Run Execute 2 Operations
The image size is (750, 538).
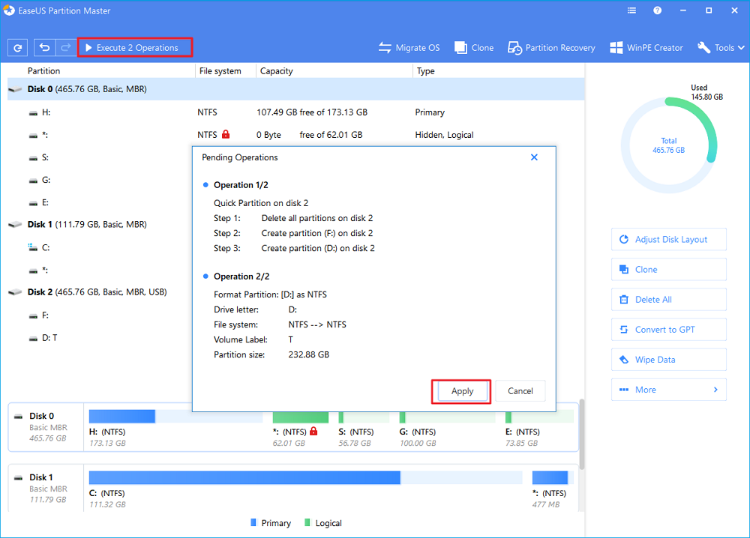135,48
